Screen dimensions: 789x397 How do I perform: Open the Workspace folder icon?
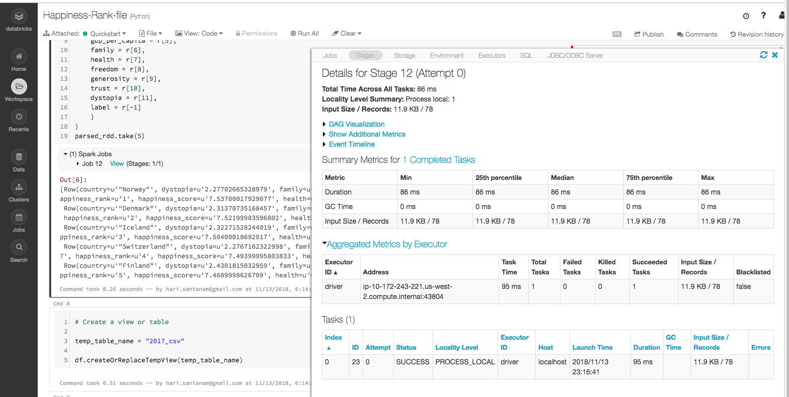(x=19, y=87)
